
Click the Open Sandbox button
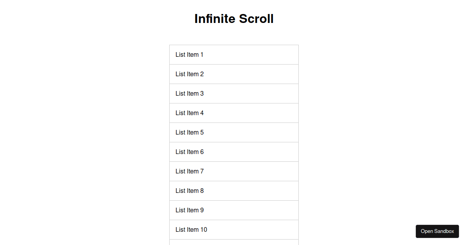tap(437, 231)
